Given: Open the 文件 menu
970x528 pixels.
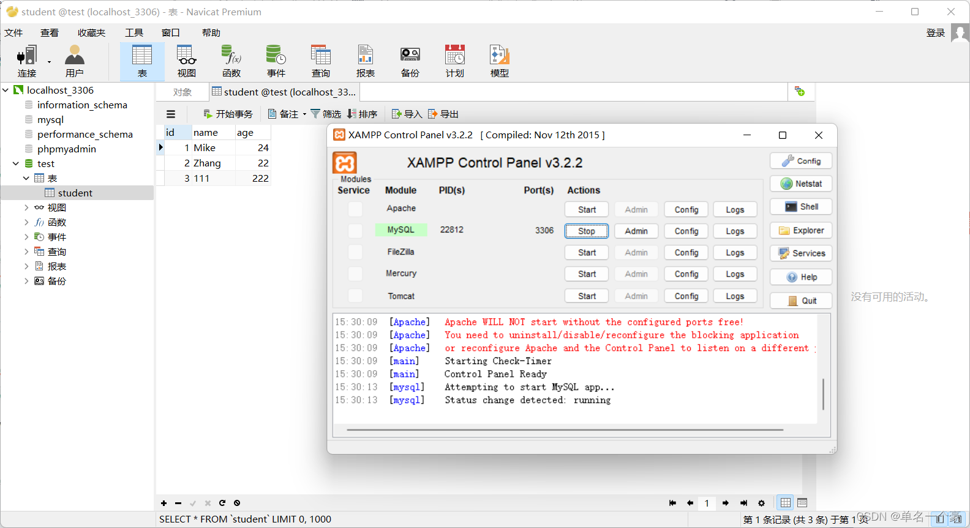Looking at the screenshot, I should click(13, 33).
